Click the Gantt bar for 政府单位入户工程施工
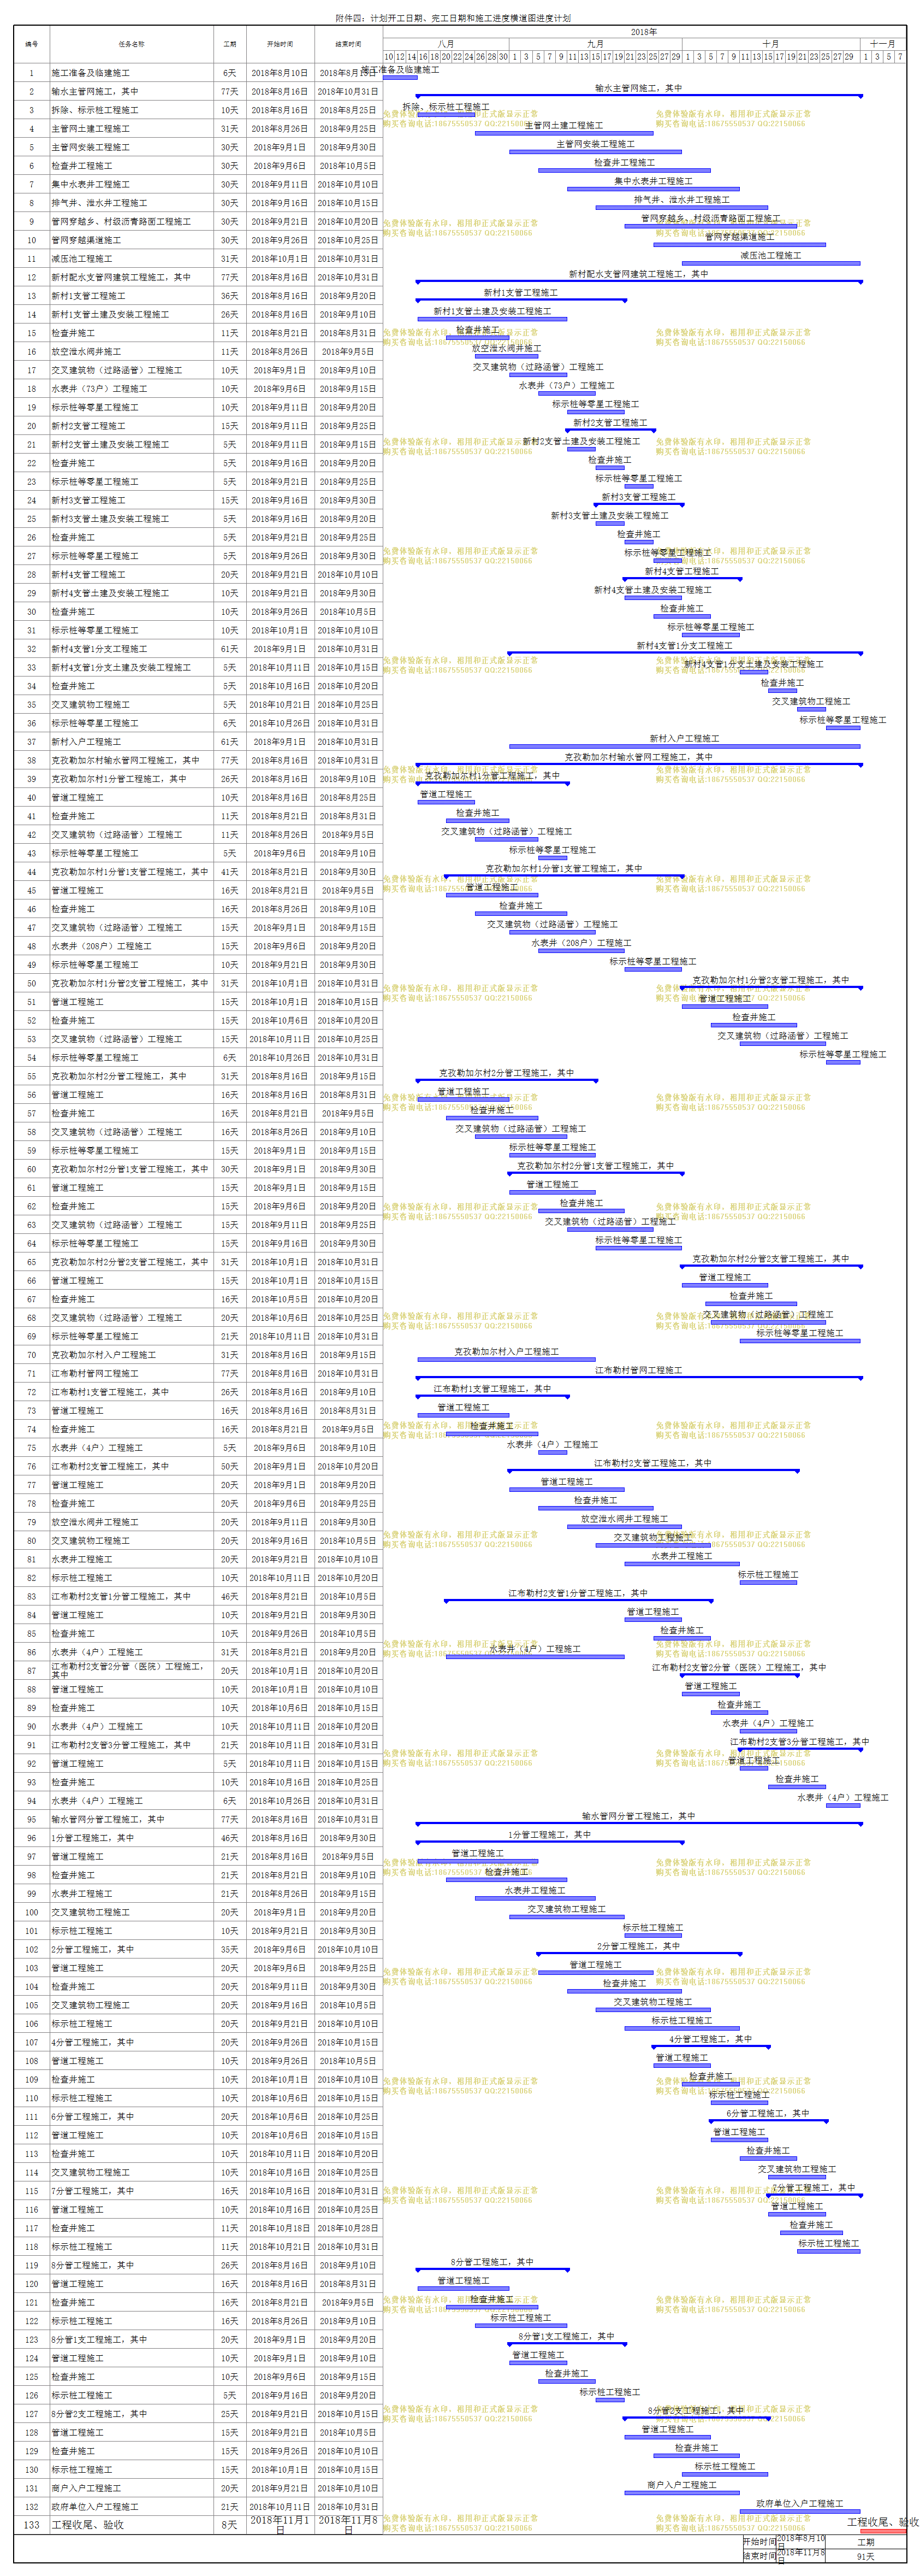This screenshot has width=920, height=2576. click(799, 2511)
